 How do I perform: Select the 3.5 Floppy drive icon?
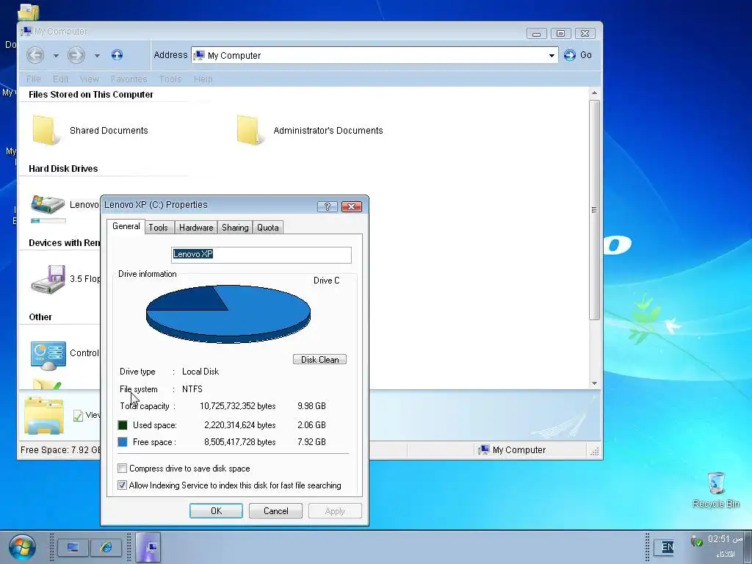coord(48,279)
